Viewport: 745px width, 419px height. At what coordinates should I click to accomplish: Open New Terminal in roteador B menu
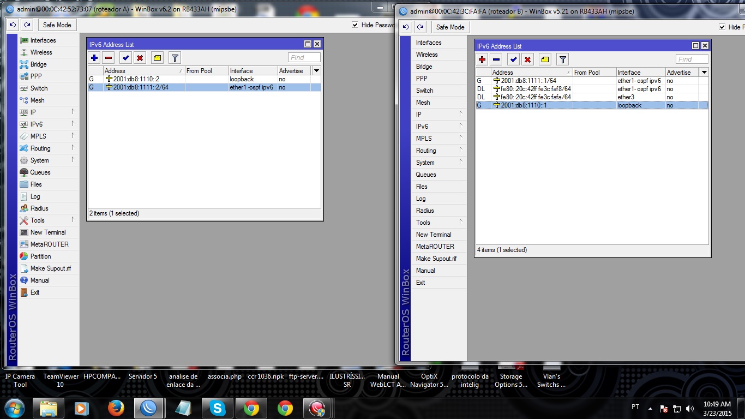(x=439, y=235)
